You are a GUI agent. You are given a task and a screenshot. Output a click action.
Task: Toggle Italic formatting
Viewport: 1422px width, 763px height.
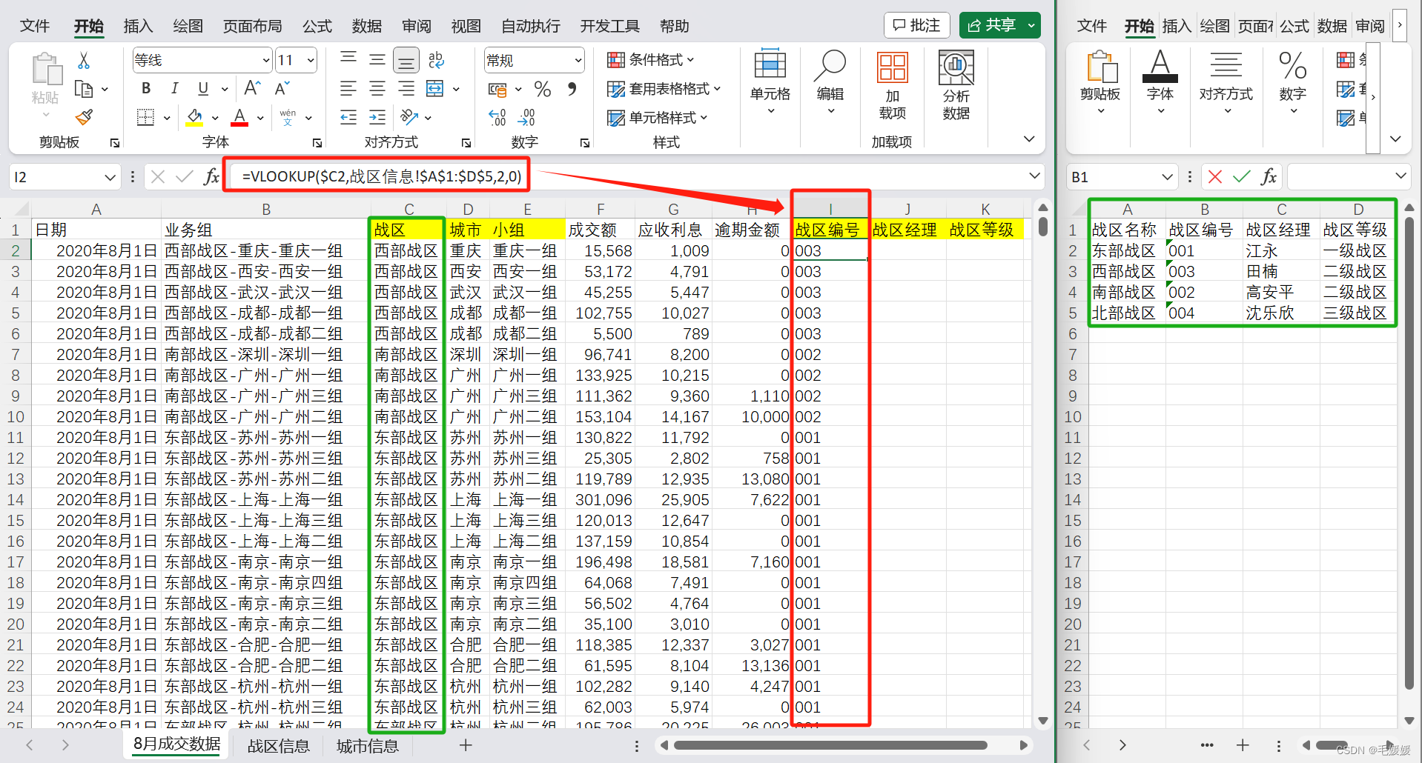point(174,88)
